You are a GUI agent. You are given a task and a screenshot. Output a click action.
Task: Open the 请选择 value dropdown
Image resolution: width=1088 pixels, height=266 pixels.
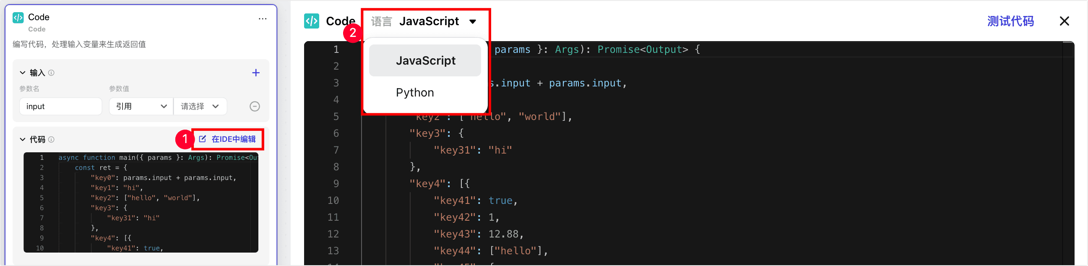coord(200,107)
